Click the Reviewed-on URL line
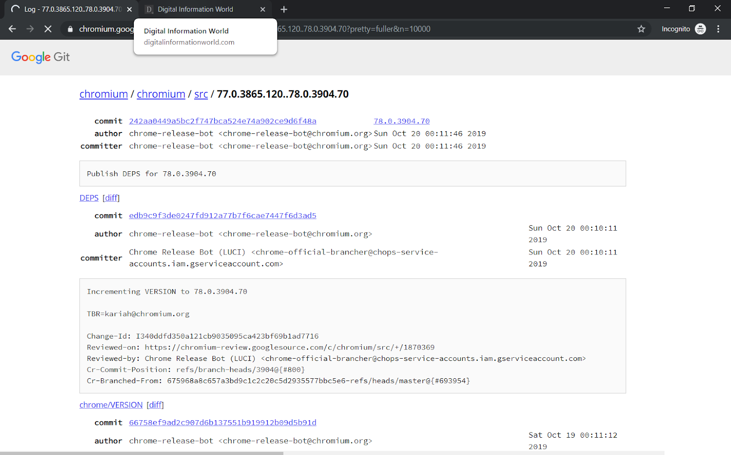731x455 pixels. coord(261,347)
